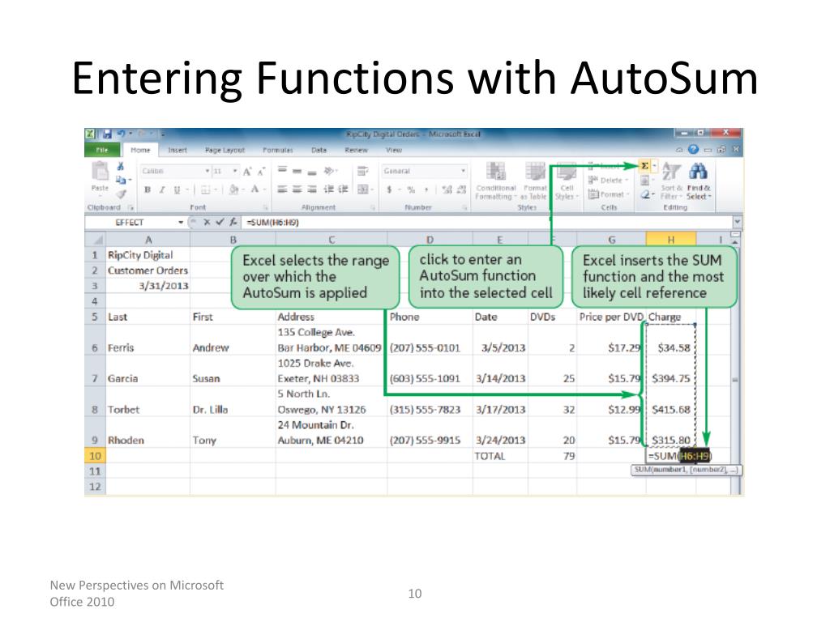The width and height of the screenshot is (830, 622).
Task: Click the Save icon in the Quick Access Toolbar
Action: click(108, 134)
